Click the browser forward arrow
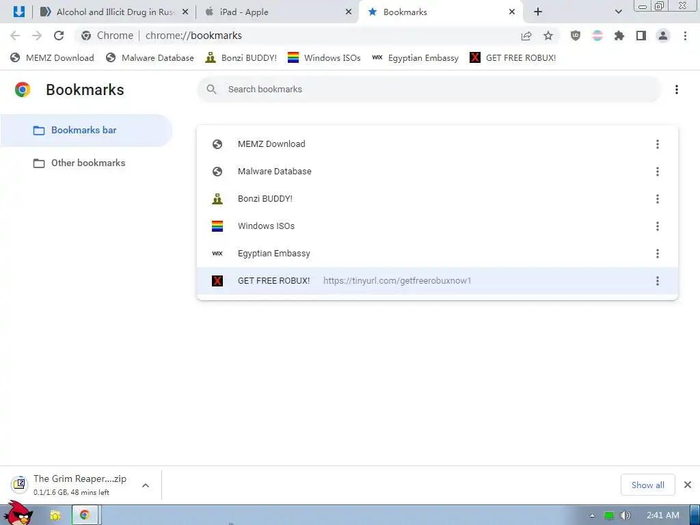The image size is (700, 525). click(37, 36)
